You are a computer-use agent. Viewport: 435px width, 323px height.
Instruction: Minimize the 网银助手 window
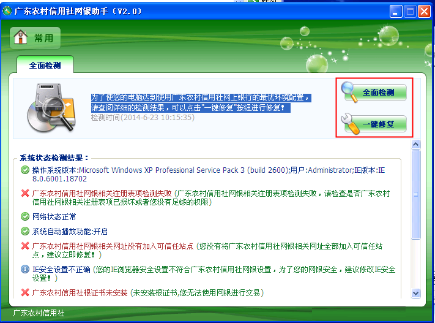click(x=396, y=12)
